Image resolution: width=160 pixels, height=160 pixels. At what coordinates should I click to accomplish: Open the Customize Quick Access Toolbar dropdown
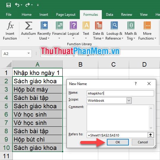coord(38,5)
